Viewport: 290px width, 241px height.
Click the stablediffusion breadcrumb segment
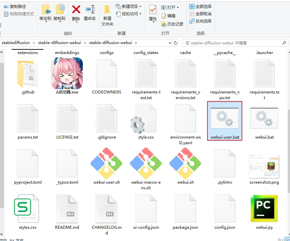click(16, 43)
